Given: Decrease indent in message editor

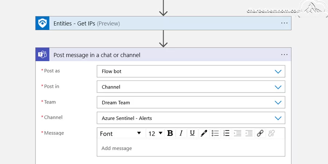Looking at the screenshot, I should point(249,133).
